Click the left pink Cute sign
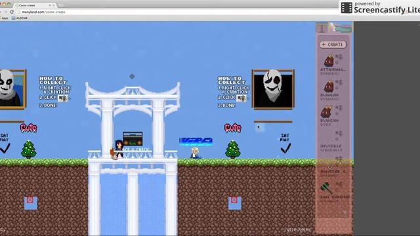The image size is (420, 236). tap(29, 128)
